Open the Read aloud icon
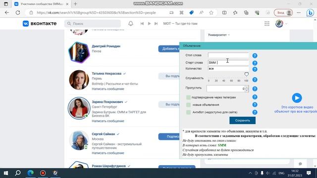This screenshot has height=178, width=317. click(201, 13)
